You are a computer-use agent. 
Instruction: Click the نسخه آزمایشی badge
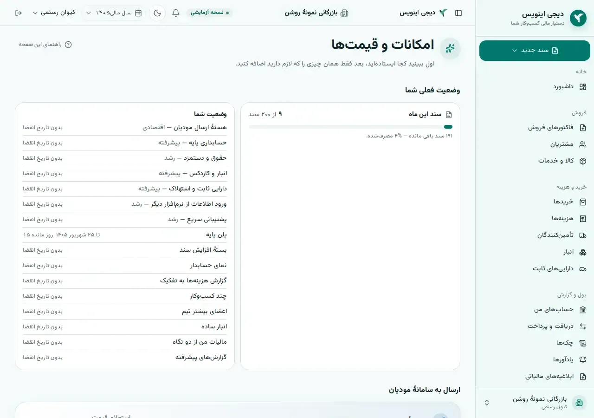pos(210,13)
